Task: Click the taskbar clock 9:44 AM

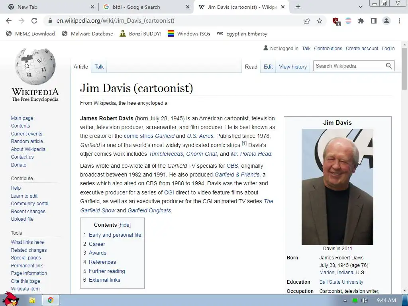Action: tap(386, 300)
